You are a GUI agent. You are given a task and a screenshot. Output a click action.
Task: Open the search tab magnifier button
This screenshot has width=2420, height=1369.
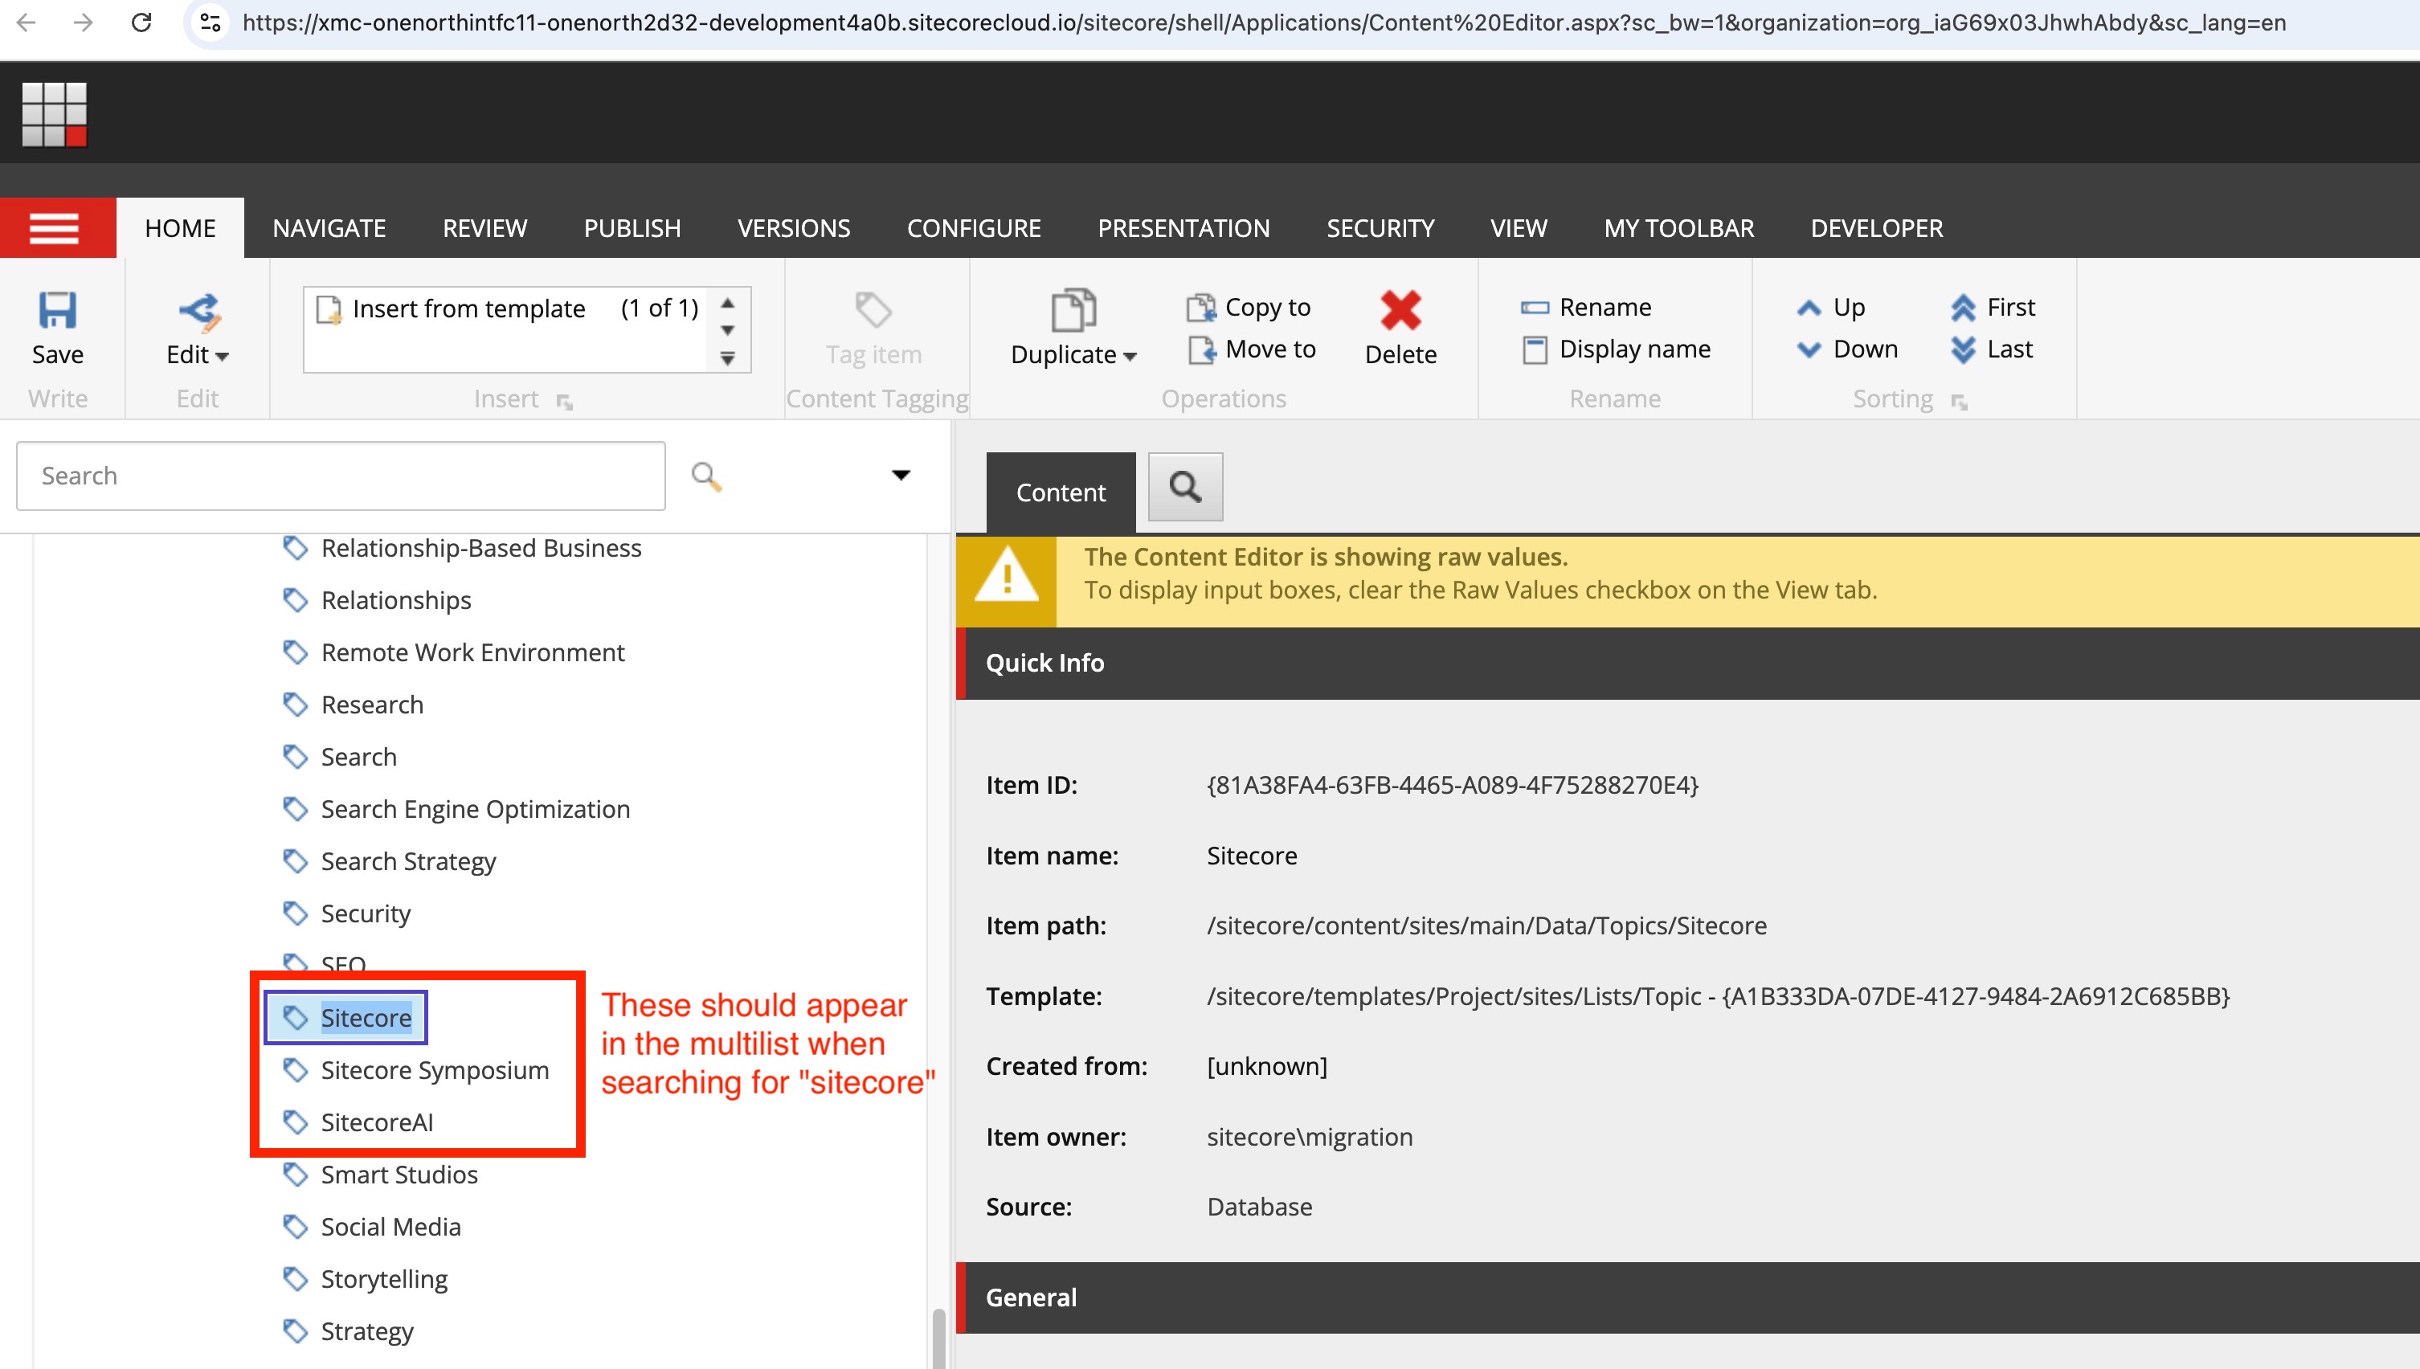pyautogui.click(x=1186, y=486)
